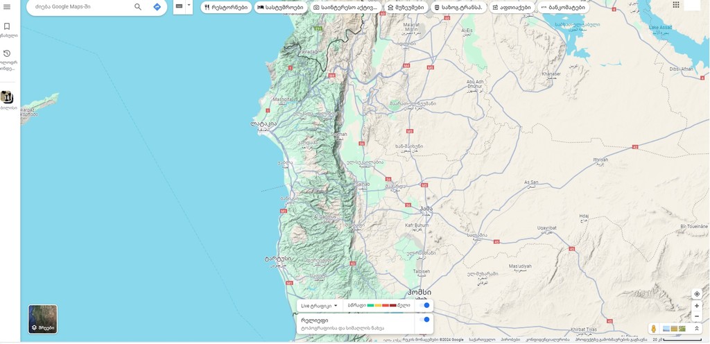Open the hamburger main menu

(x=7, y=7)
